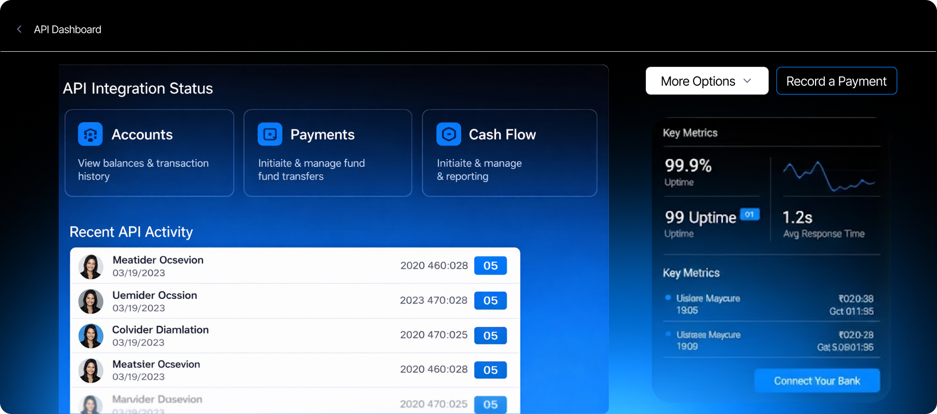Click Meatsier Ocsevion's avatar photo
The image size is (937, 414).
[91, 370]
